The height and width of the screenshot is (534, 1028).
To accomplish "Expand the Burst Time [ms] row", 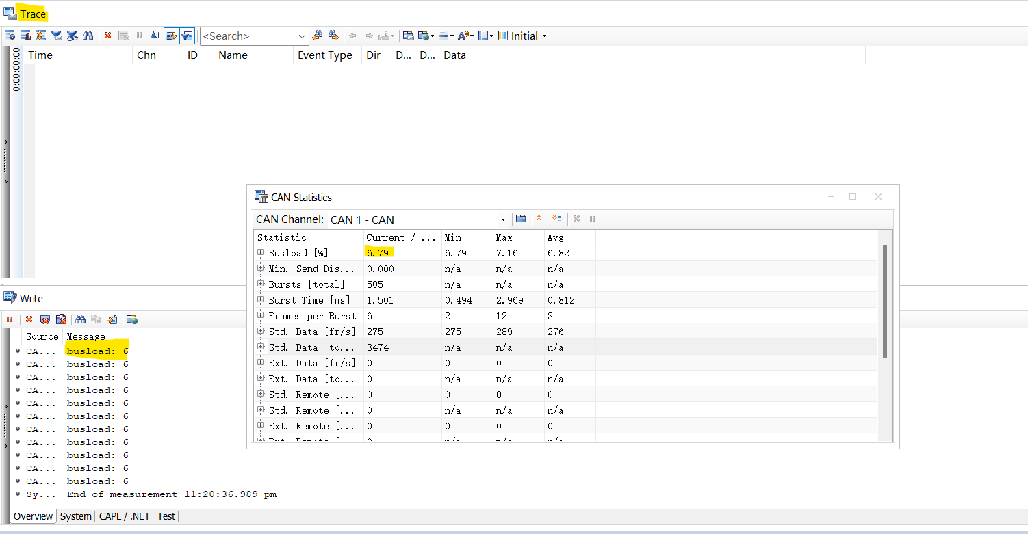I will pyautogui.click(x=261, y=299).
